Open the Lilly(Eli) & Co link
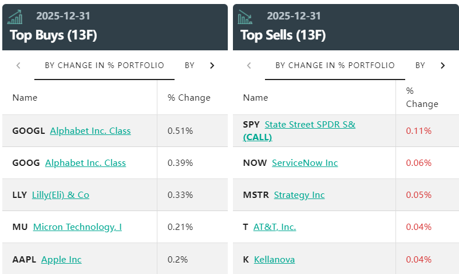Image resolution: width=459 pixels, height=274 pixels. 61,194
